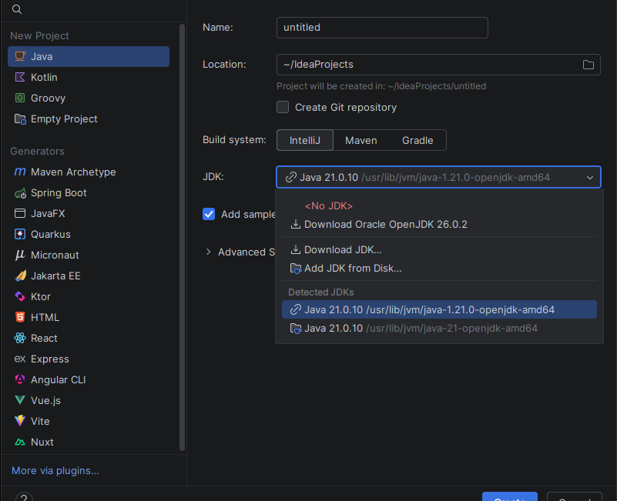Enable Create Git repository checkbox
This screenshot has width=617, height=501.
(283, 107)
